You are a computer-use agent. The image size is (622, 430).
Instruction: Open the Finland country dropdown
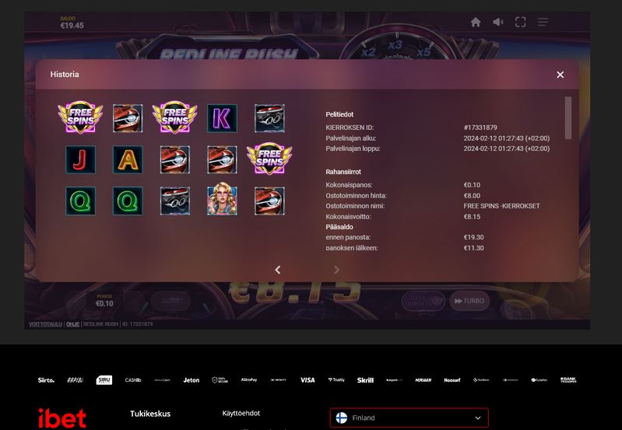409,418
